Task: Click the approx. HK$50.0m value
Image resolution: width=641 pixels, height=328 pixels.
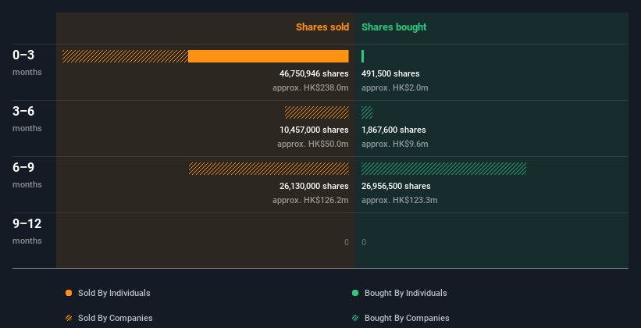Action: (x=313, y=144)
